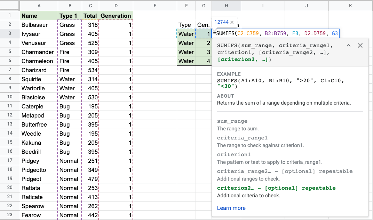Close the SUMIFS function help panel
373x220 pixels.
pos(360,46)
